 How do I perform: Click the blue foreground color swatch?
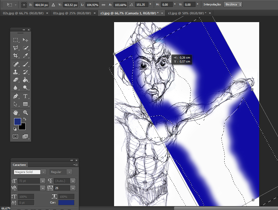pyautogui.click(x=18, y=121)
